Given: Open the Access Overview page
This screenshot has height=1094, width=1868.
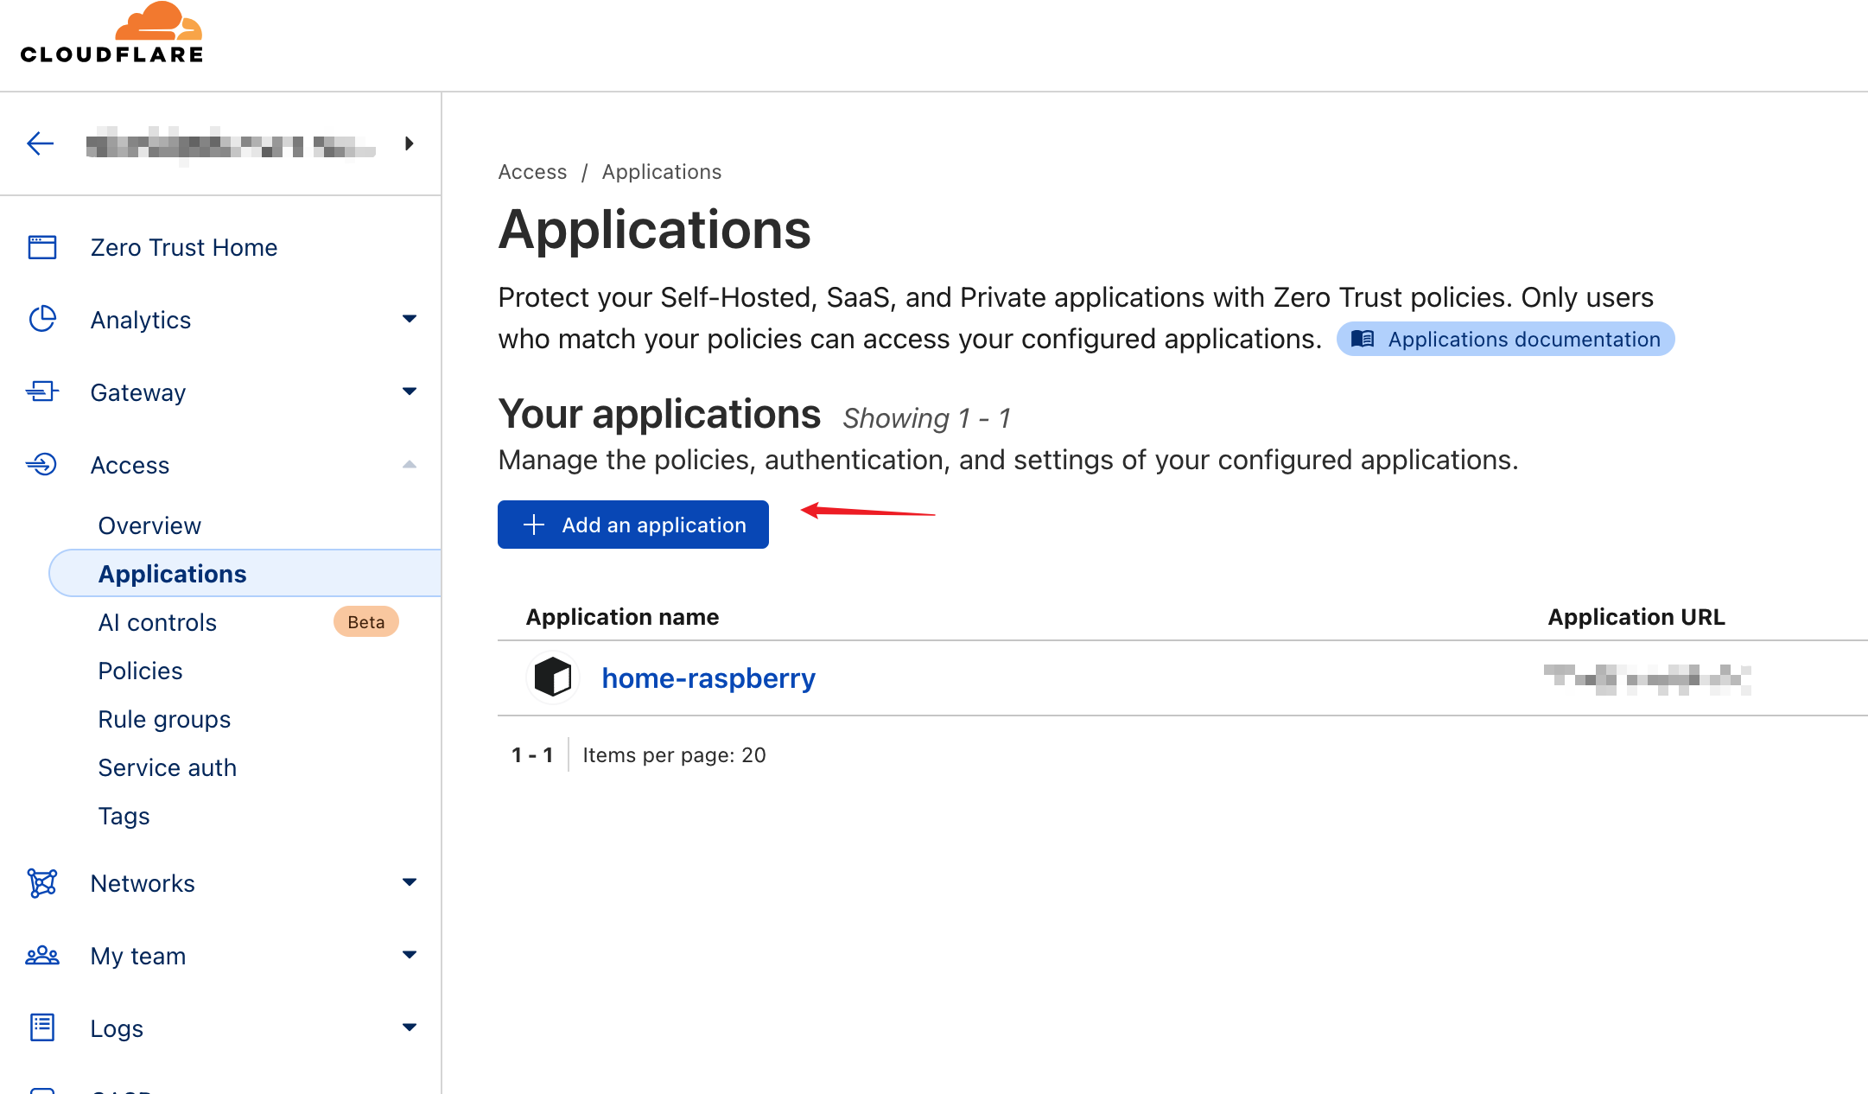Looking at the screenshot, I should [x=149, y=525].
